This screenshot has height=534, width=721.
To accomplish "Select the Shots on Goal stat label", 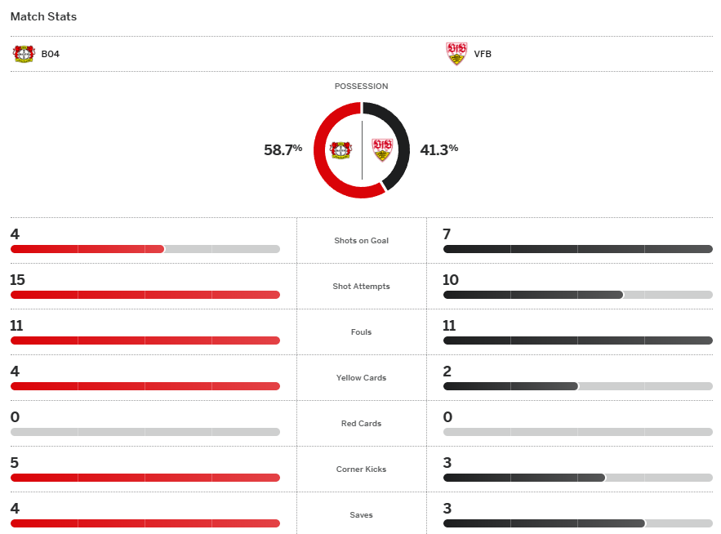I will 361,241.
